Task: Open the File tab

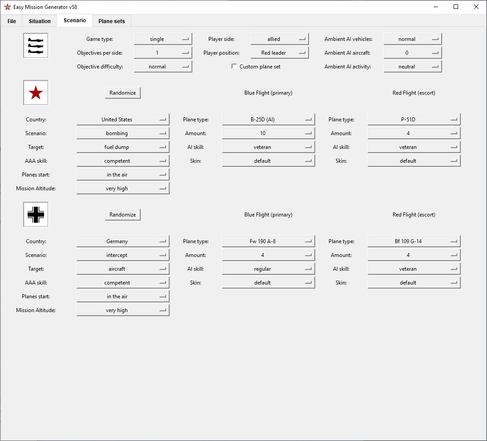Action: 12,21
